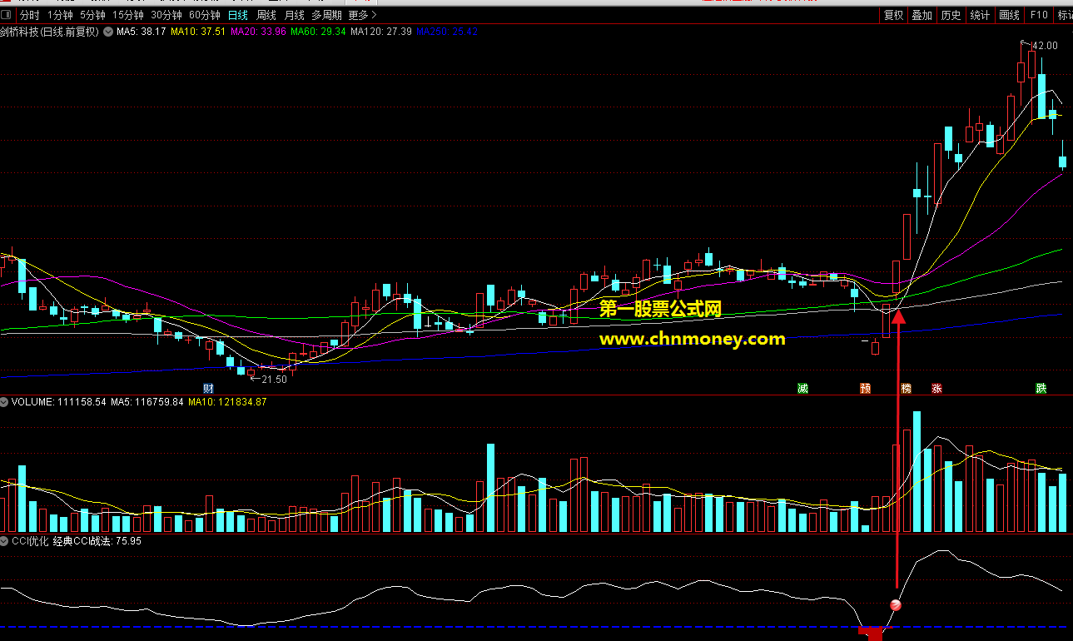Select the 60分钟 period tab
1073x641 pixels.
click(205, 15)
